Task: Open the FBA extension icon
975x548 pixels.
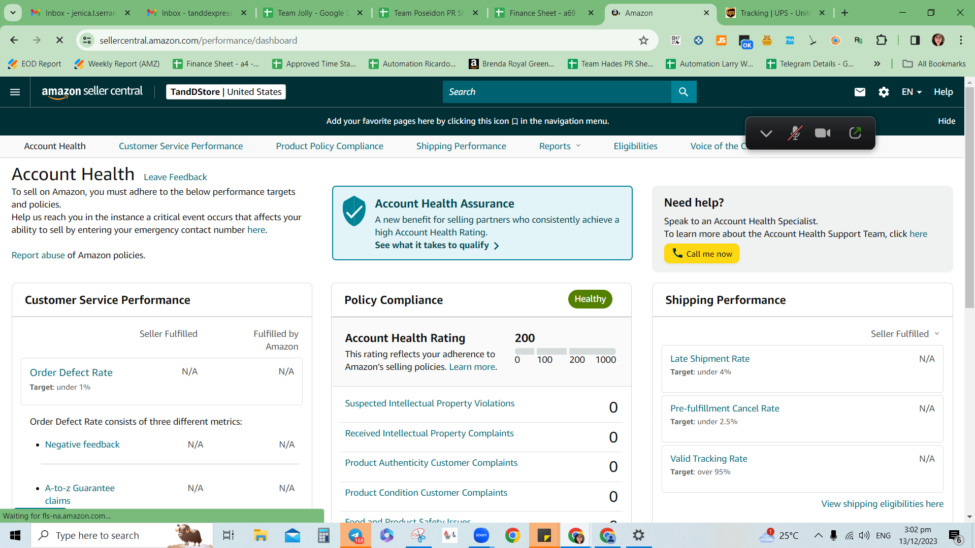Action: [790, 40]
